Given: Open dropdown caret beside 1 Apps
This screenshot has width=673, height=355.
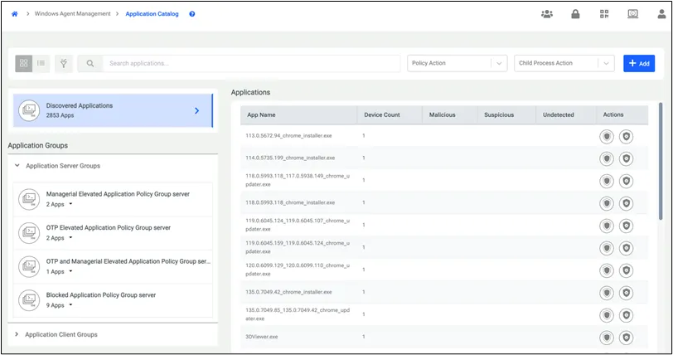Looking at the screenshot, I should [70, 271].
